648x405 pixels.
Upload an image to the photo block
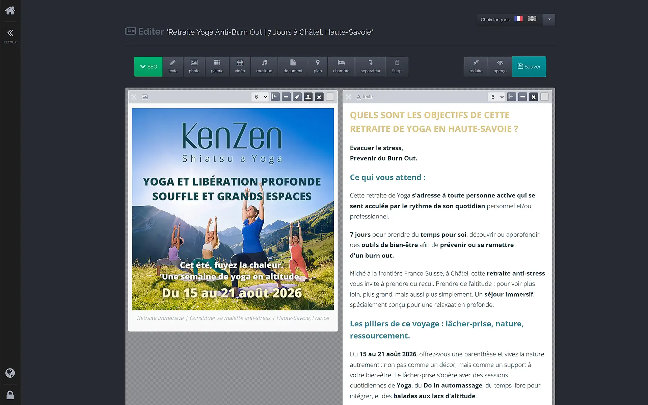[308, 97]
